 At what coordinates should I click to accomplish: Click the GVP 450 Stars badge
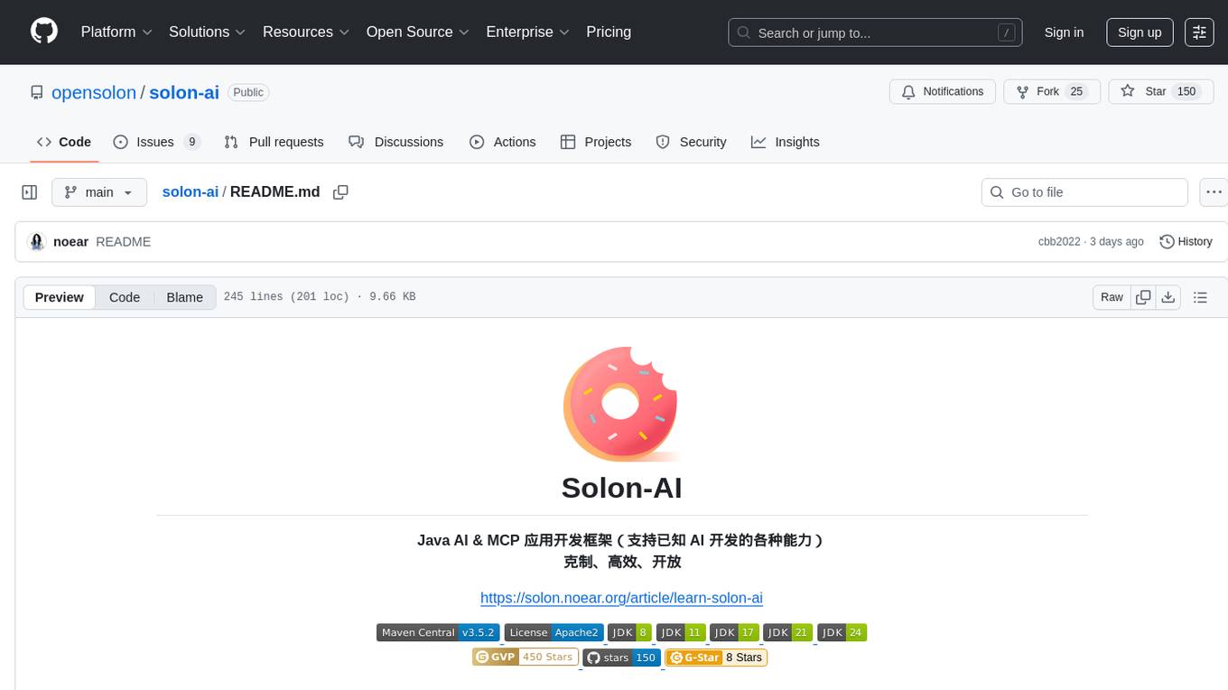525,657
